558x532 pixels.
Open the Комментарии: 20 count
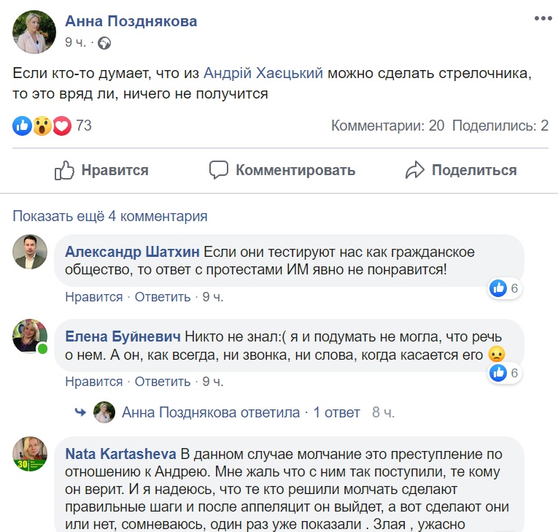pos(387,126)
